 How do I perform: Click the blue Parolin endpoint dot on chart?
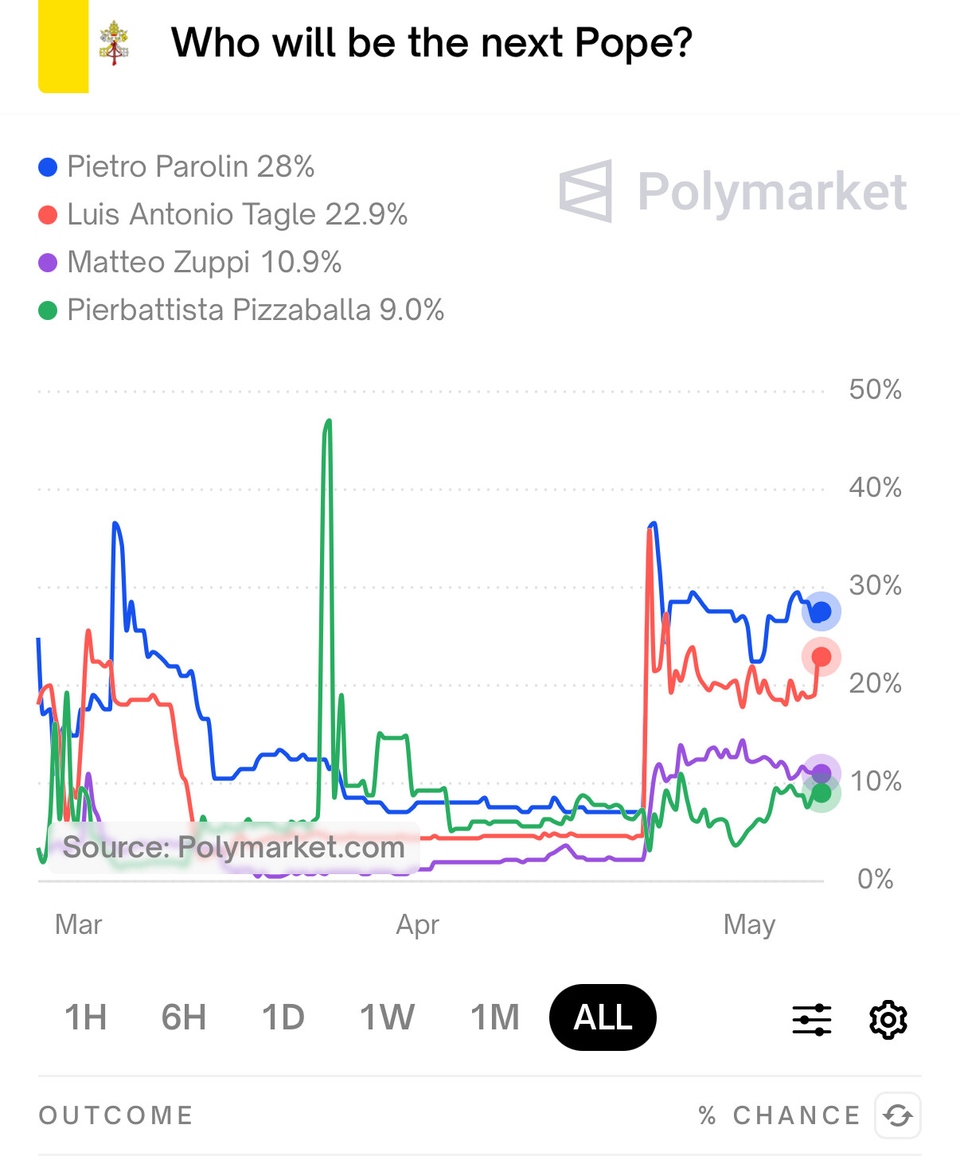click(821, 611)
